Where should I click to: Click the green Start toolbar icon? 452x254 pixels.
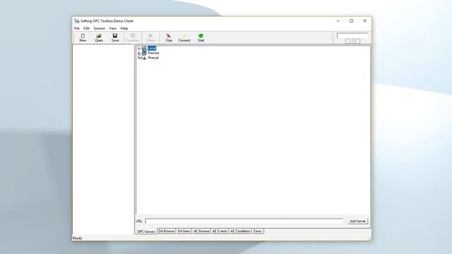[201, 36]
